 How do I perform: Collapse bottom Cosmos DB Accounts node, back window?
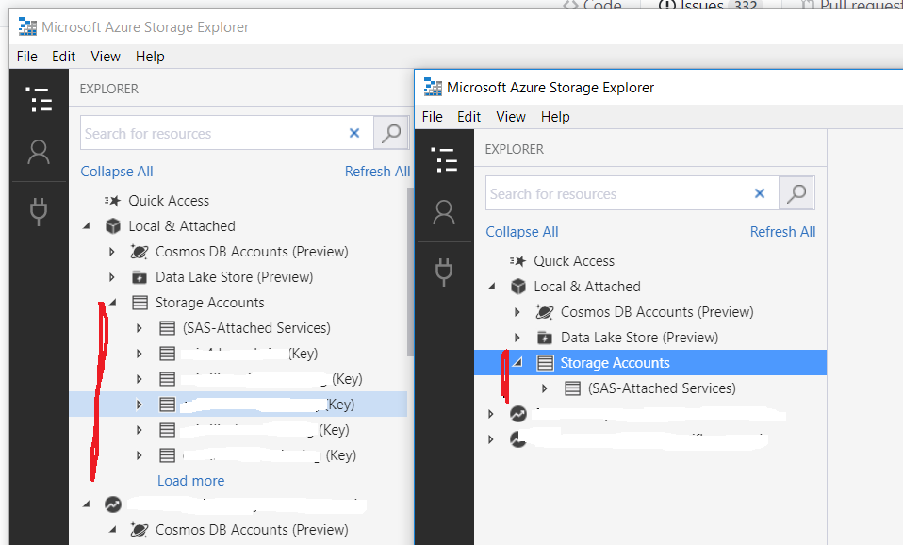[x=113, y=529]
